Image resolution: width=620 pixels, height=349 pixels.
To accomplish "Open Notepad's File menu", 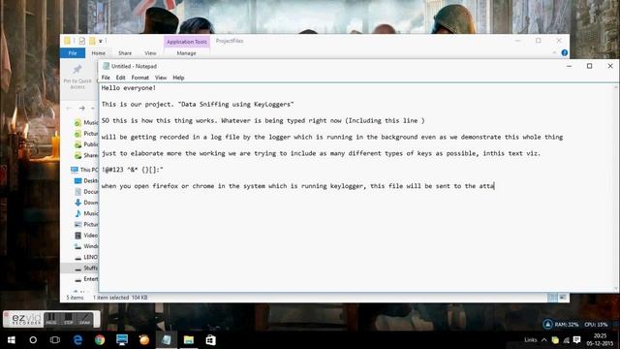I will coord(106,78).
